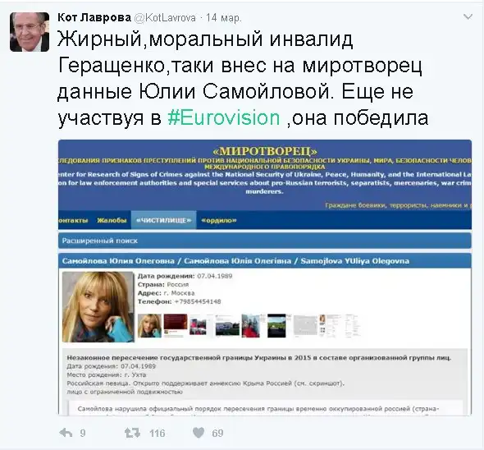Retweet this post using the retweet icon
The height and width of the screenshot is (450, 484).
tap(132, 433)
